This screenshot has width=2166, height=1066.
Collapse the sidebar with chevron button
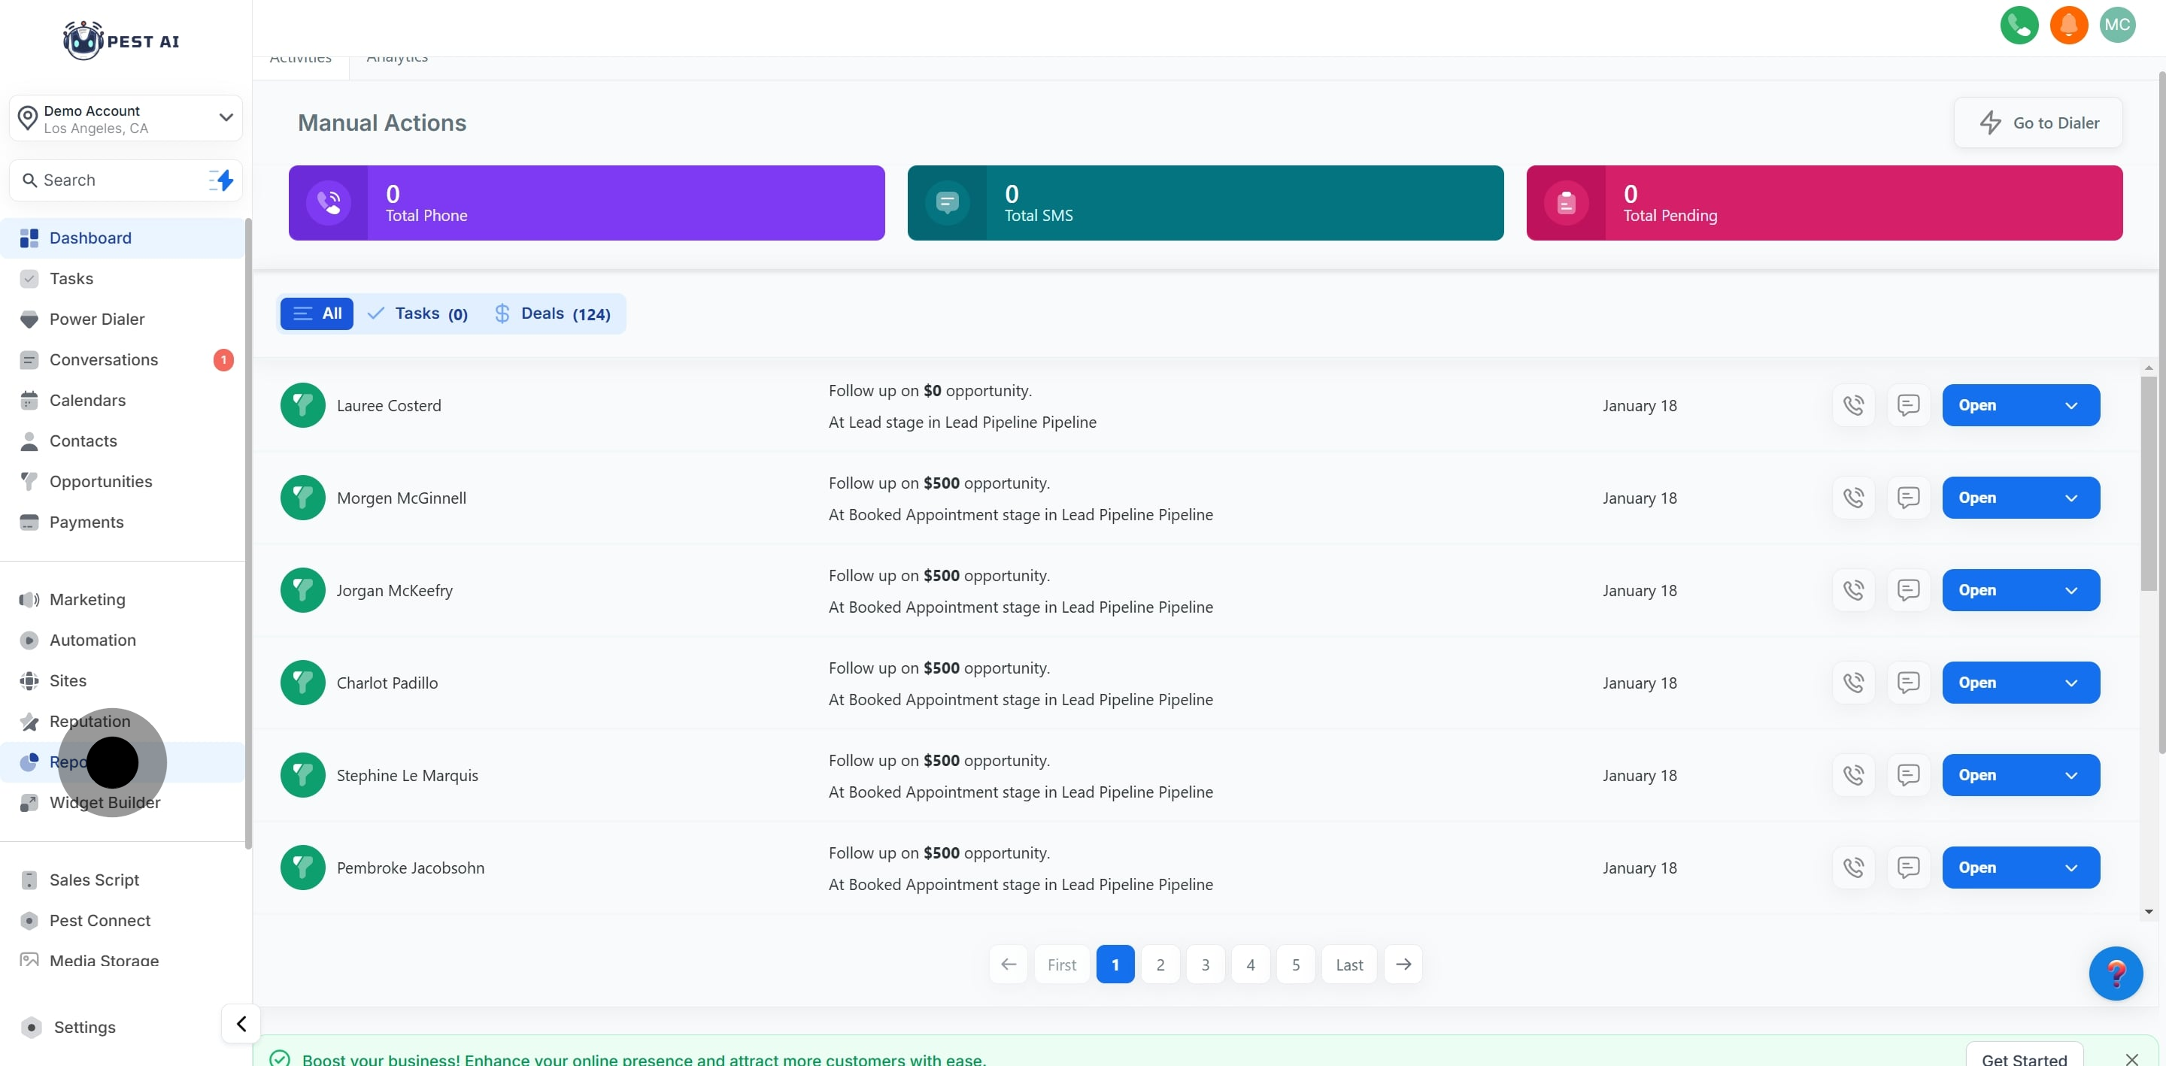pyautogui.click(x=241, y=1023)
